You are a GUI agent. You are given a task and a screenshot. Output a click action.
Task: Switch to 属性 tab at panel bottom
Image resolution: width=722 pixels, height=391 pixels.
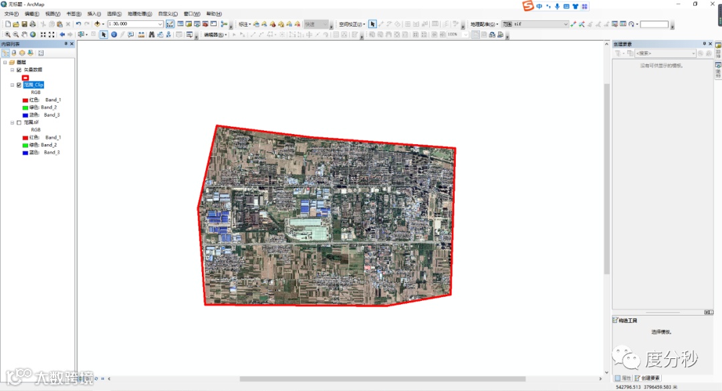click(x=623, y=378)
